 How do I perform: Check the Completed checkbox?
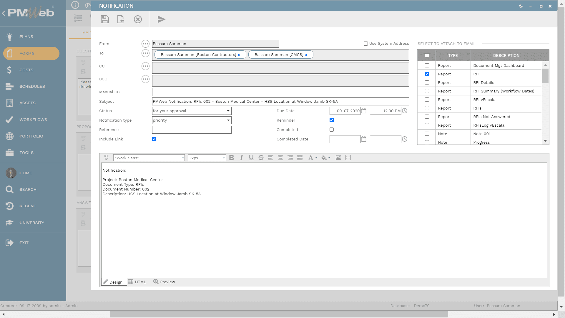tap(332, 130)
